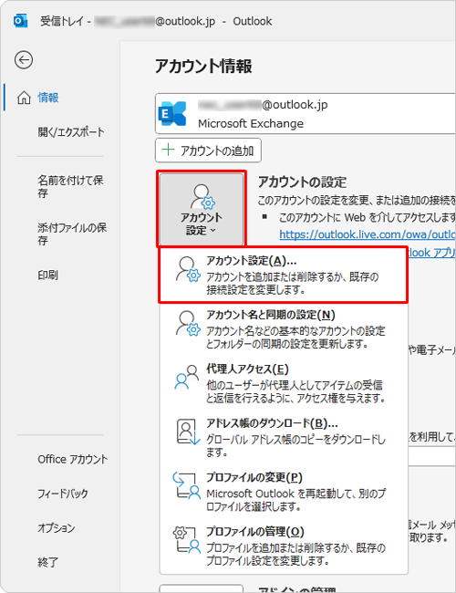Image resolution: width=456 pixels, height=593 pixels.
Task: Click the アカウント情報 page title
Action: pos(203,66)
